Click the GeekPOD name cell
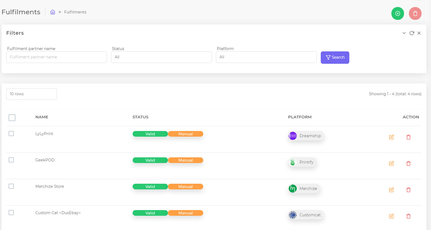Screen dimensions: 431x230 coord(45,160)
